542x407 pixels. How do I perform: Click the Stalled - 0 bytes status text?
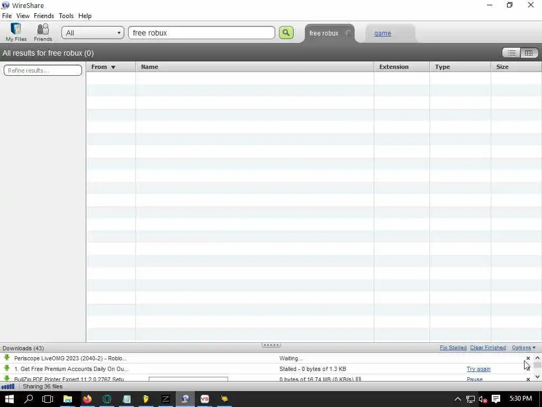pos(313,369)
